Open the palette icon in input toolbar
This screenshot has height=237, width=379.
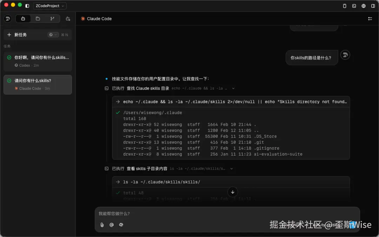(x=121, y=225)
